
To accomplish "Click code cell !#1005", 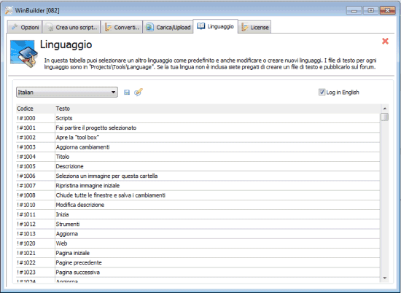I will 36,166.
